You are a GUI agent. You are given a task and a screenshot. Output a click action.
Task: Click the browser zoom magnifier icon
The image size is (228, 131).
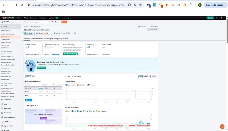pyautogui.click(x=135, y=5)
